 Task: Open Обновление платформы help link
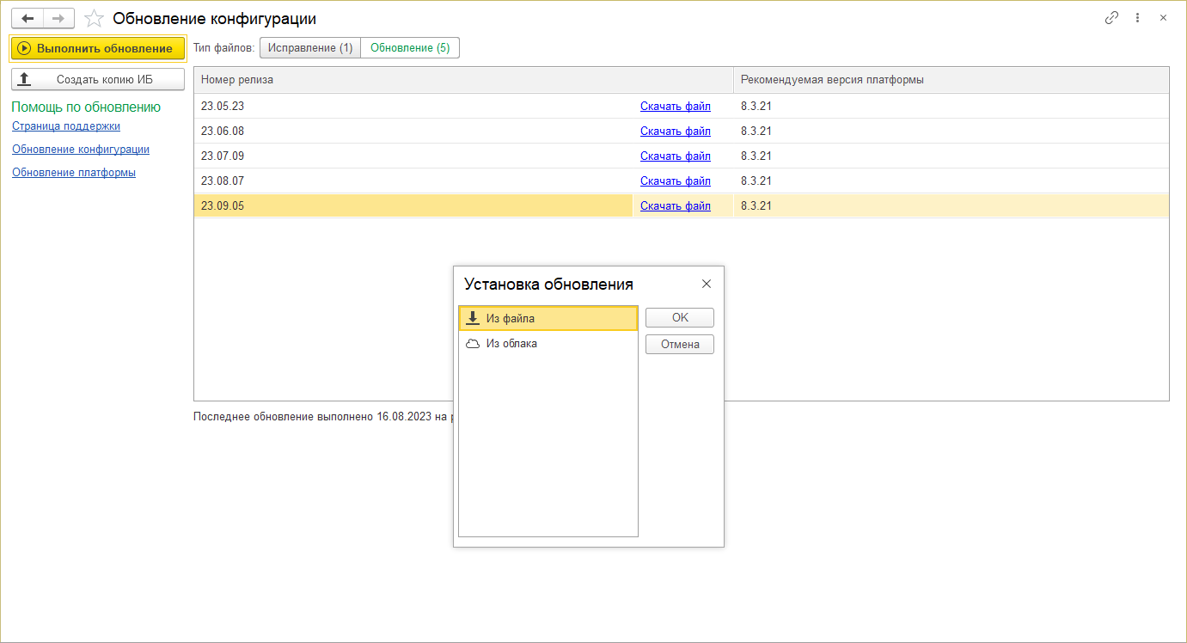74,173
